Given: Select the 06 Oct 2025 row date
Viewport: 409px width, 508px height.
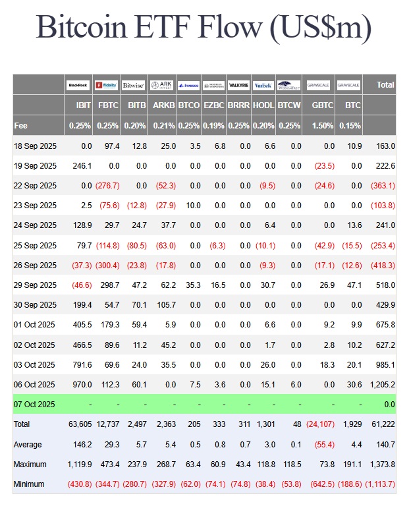Looking at the screenshot, I should click(35, 384).
